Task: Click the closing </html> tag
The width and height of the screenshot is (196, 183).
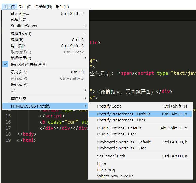Action: [27, 140]
